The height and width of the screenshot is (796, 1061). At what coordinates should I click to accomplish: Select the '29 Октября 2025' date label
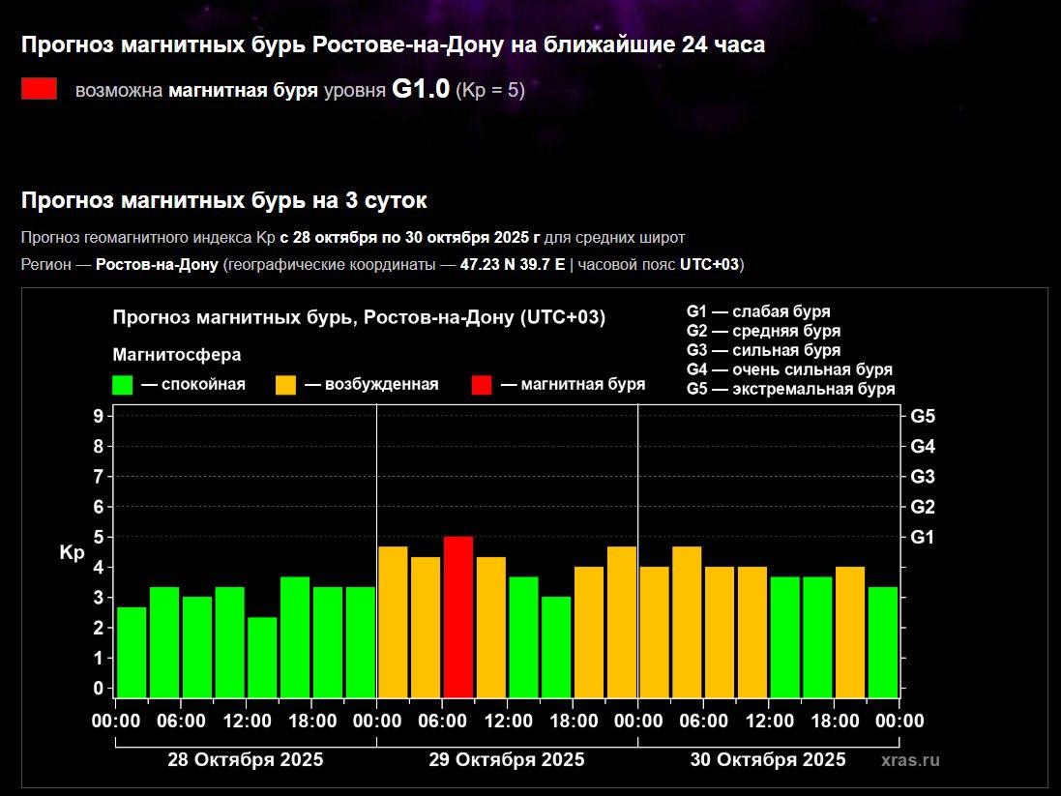coord(507,759)
